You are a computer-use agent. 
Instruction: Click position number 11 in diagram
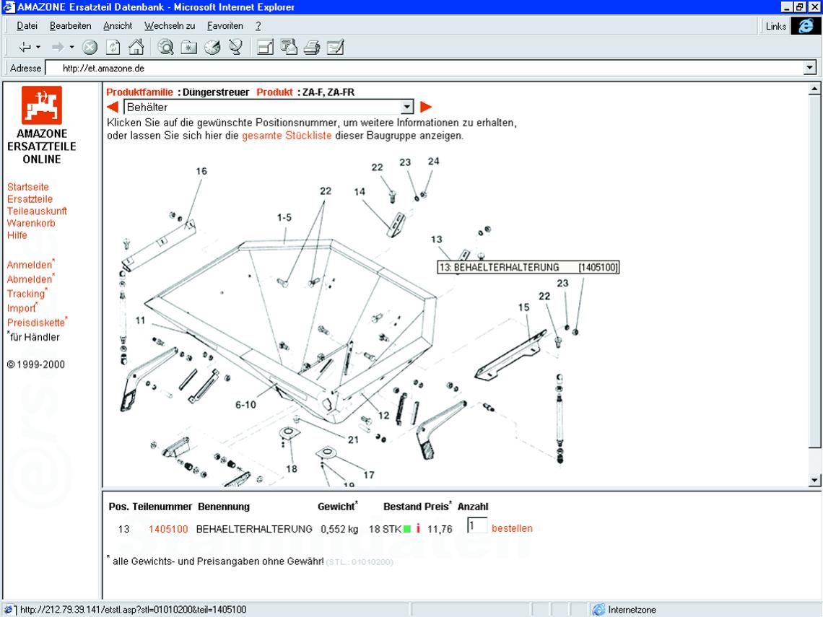click(140, 320)
